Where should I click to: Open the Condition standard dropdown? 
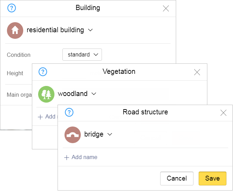tap(82, 55)
